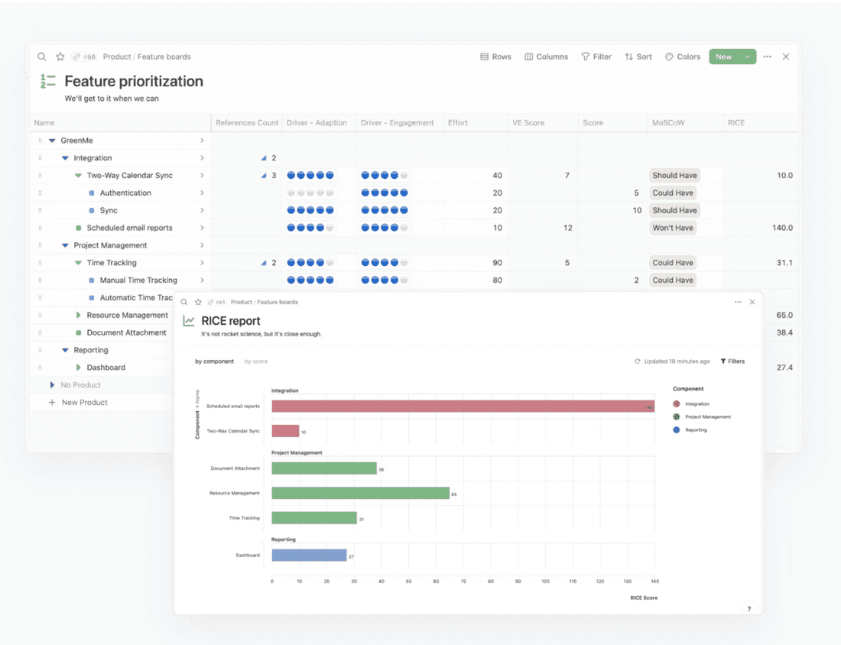
Task: Open the Rows settings
Action: point(495,57)
